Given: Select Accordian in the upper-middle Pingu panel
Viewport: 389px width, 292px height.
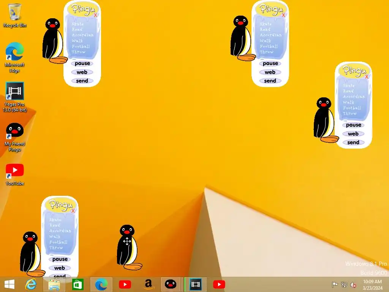Looking at the screenshot, I should pyautogui.click(x=270, y=35).
